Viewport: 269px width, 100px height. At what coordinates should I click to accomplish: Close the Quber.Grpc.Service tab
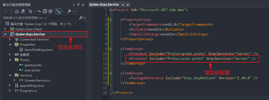pos(127,5)
